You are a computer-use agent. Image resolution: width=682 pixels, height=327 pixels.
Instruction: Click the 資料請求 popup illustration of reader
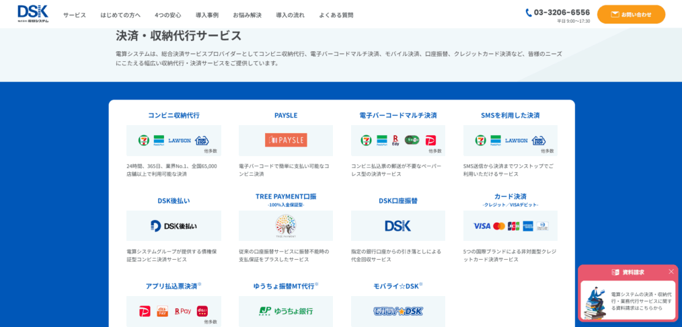pyautogui.click(x=594, y=303)
